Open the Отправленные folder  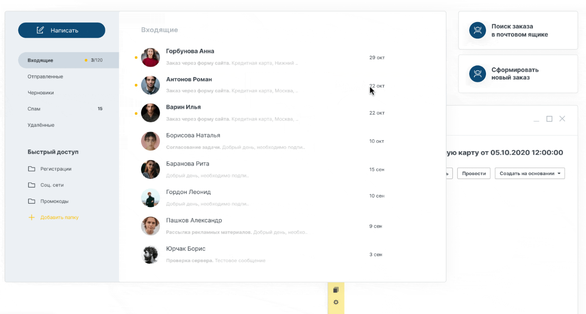pos(45,77)
